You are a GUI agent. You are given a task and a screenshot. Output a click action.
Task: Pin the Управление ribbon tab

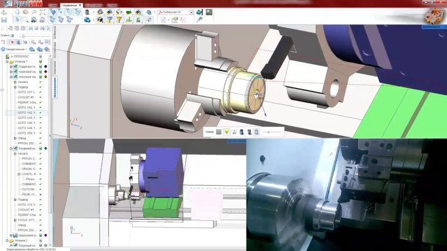pyautogui.click(x=80, y=5)
